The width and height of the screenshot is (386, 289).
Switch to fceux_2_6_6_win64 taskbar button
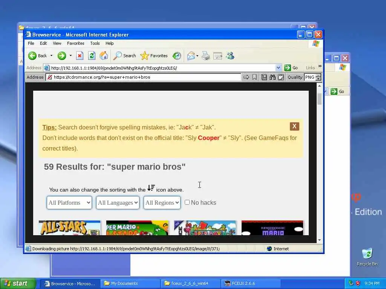191,284
